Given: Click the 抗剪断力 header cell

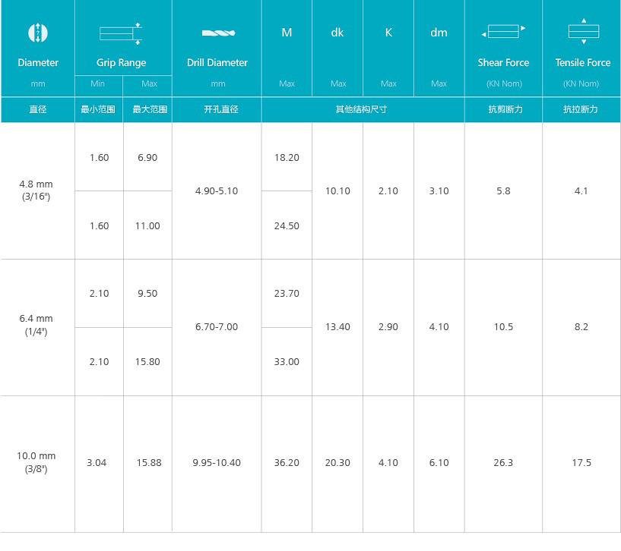Looking at the screenshot, I should click(503, 109).
